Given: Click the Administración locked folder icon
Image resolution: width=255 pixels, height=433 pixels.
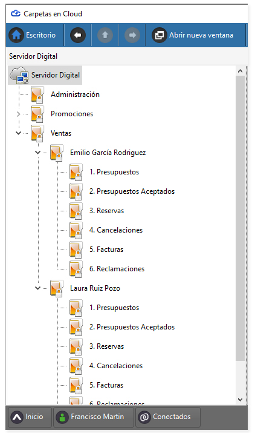Looking at the screenshot, I should [37, 94].
